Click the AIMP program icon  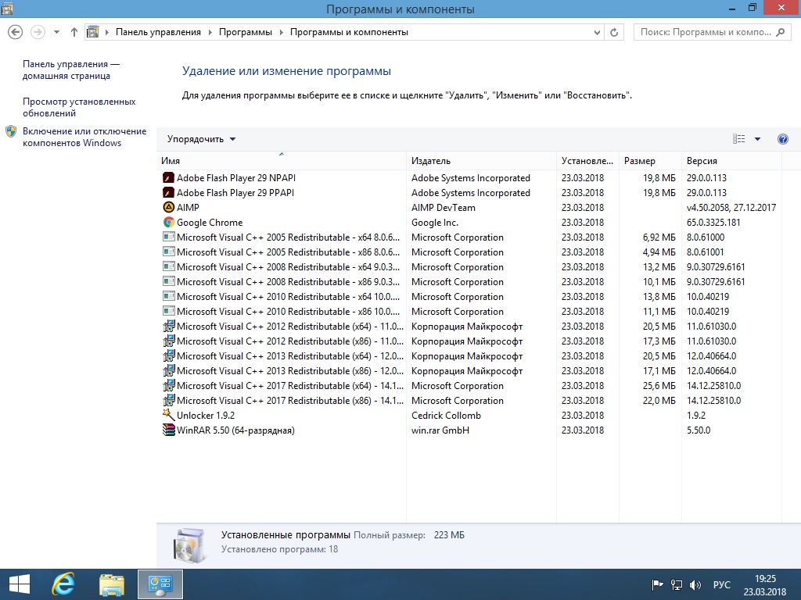pos(169,207)
